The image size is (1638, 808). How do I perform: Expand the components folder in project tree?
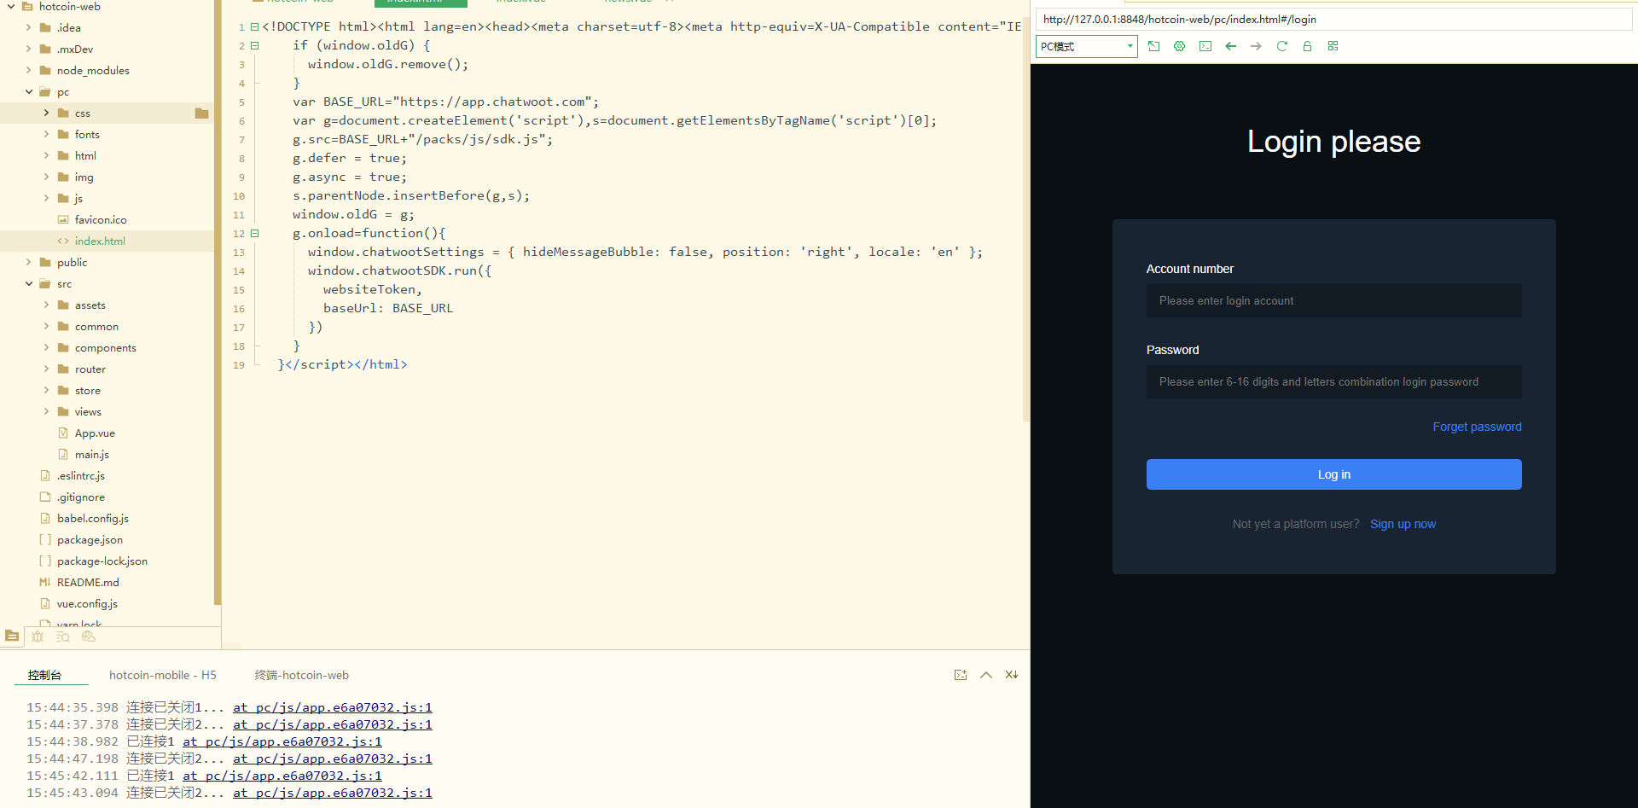click(46, 348)
